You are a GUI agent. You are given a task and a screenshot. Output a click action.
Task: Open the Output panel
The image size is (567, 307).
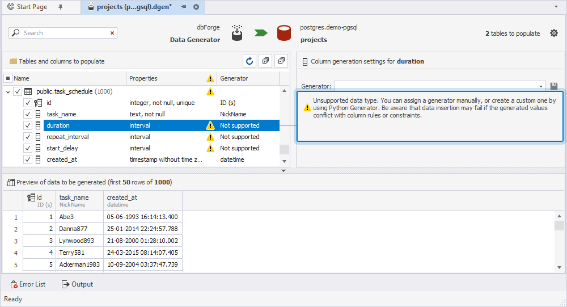77,284
